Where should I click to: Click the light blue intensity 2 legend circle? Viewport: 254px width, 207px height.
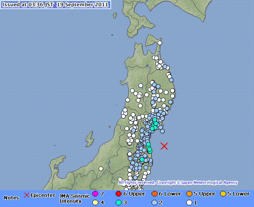coord(155,202)
